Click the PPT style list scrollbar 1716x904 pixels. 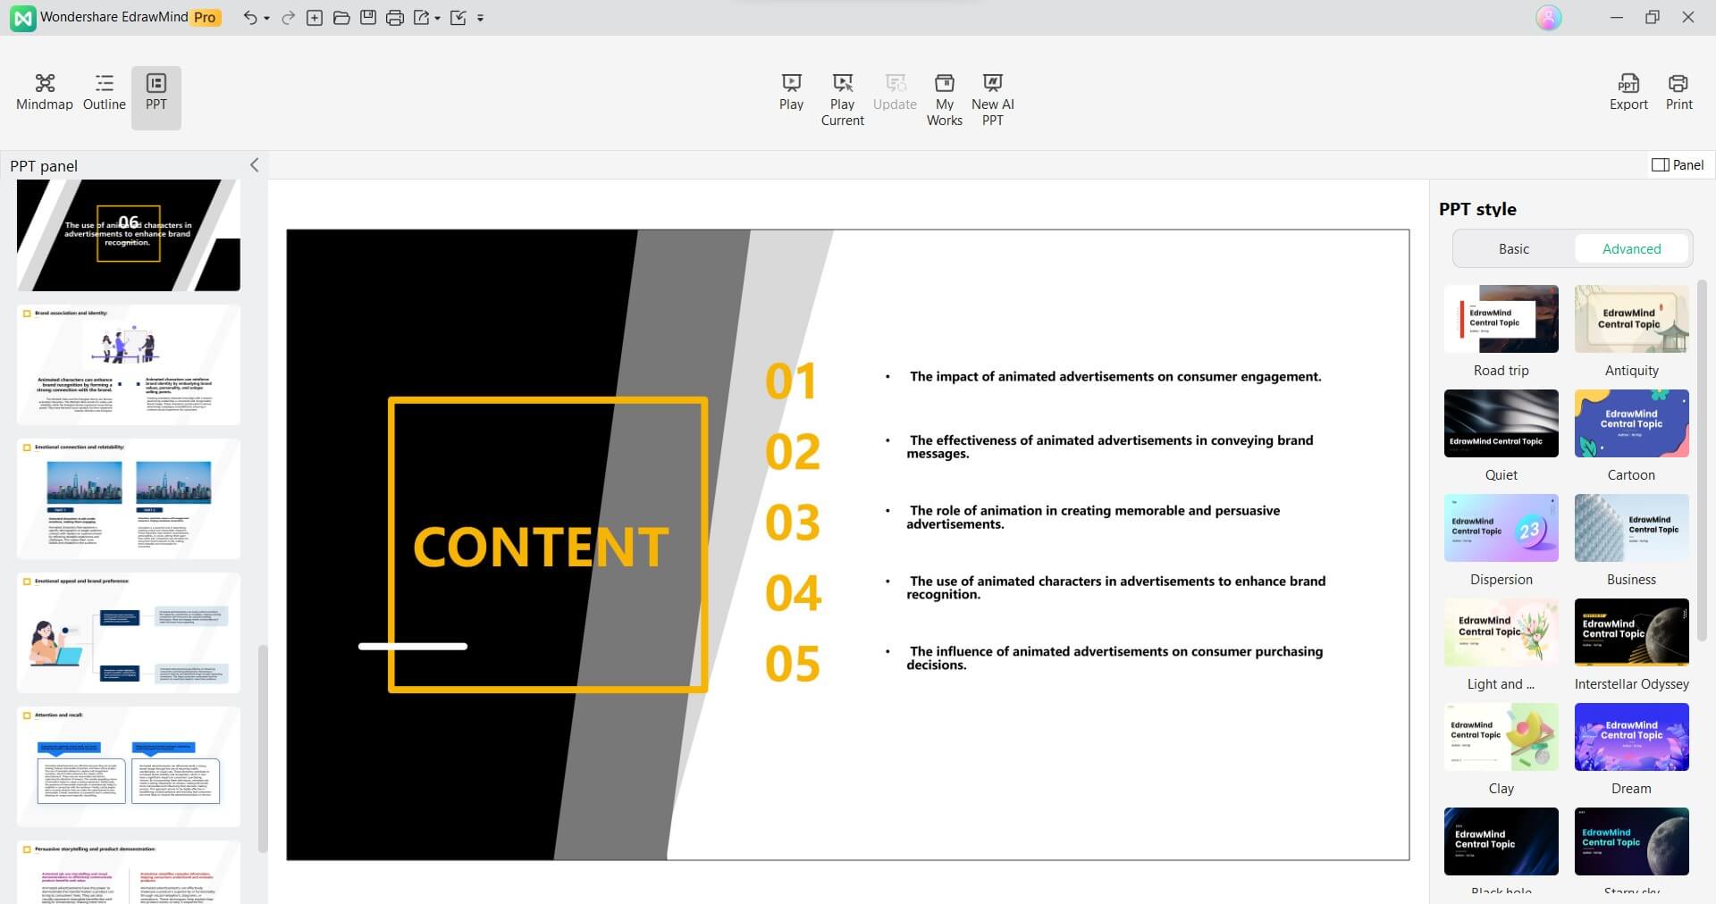tap(1702, 461)
